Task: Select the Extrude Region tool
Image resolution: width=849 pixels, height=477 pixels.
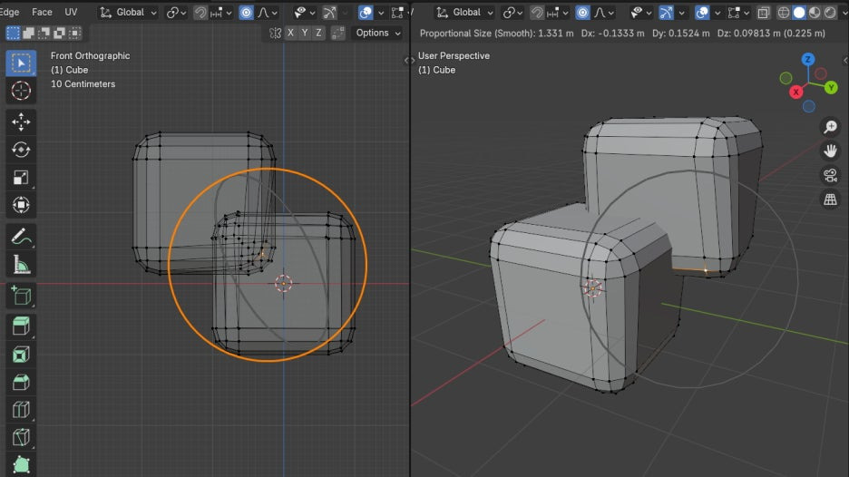Action: (x=21, y=326)
